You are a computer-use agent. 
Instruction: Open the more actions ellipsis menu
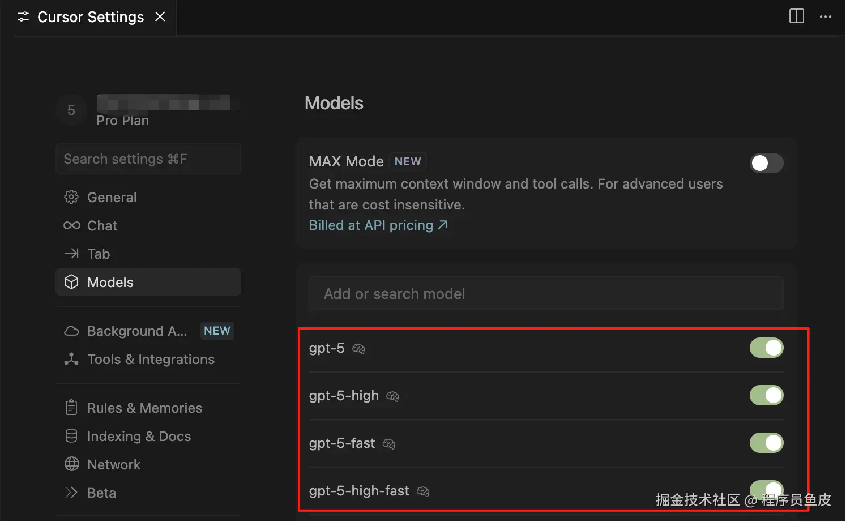(x=826, y=16)
